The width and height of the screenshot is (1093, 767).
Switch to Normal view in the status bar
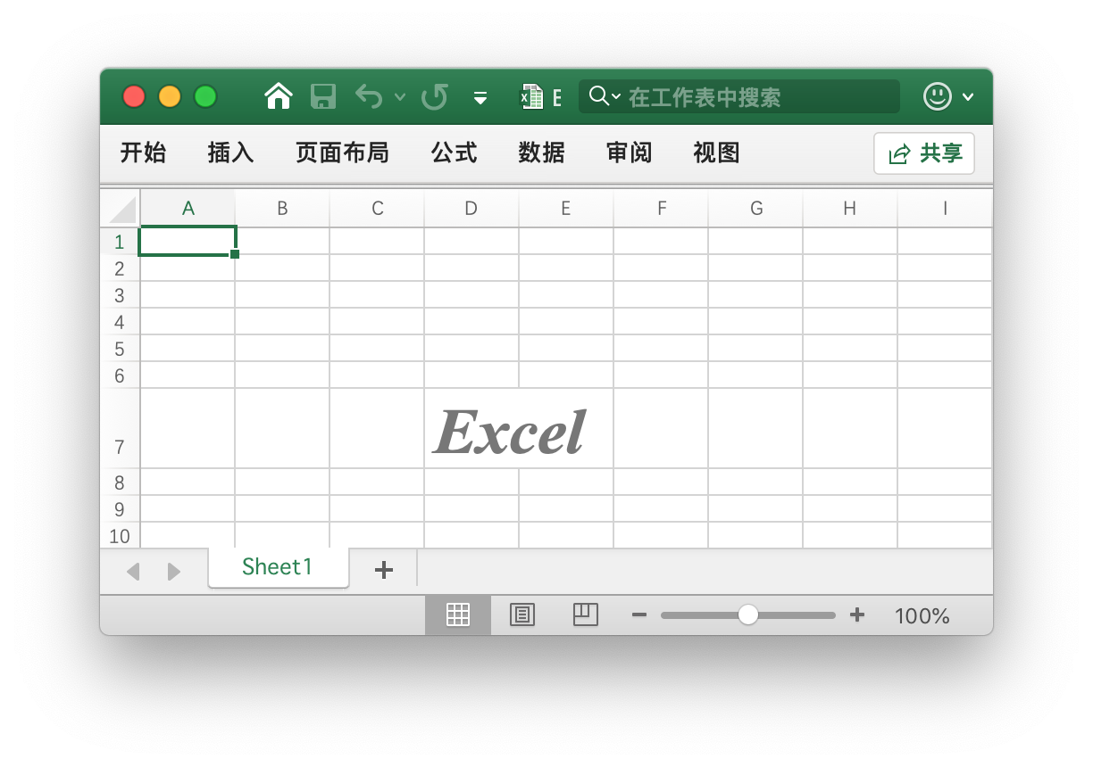point(458,614)
